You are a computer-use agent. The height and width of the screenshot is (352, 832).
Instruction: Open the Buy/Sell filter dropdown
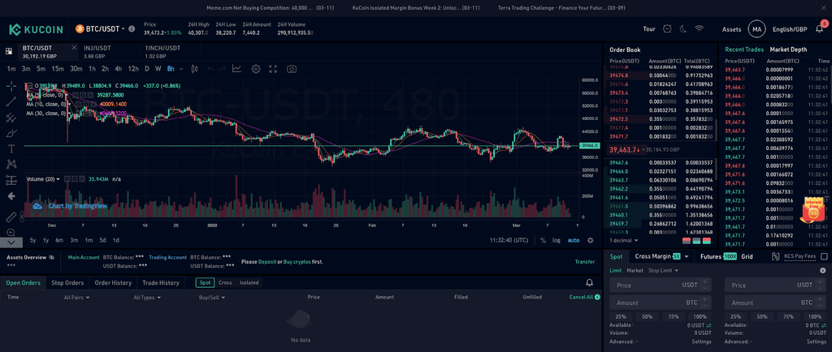(x=212, y=298)
